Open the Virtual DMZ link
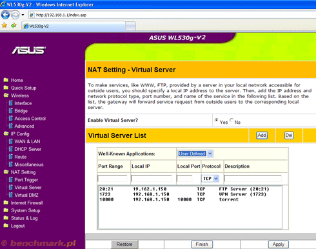This screenshot has height=249, width=316. [26, 195]
